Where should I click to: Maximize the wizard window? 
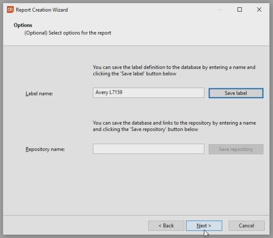tap(240, 9)
